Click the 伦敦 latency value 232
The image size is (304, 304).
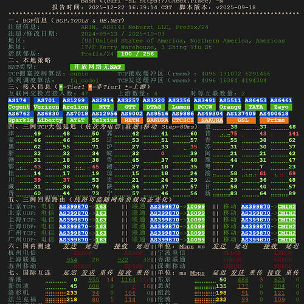pyautogui.click(x=221, y=300)
